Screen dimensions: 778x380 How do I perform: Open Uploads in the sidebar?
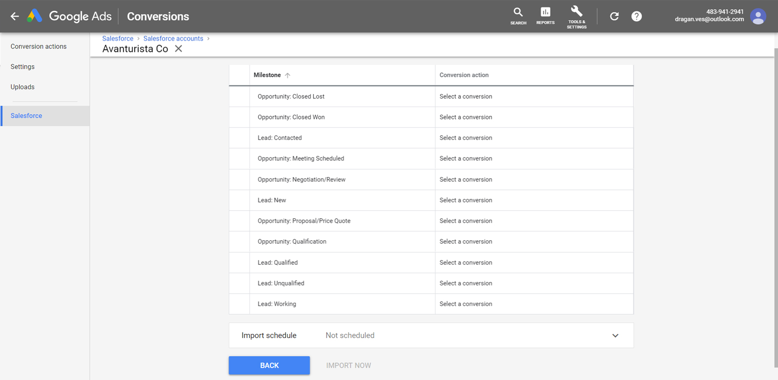(23, 87)
